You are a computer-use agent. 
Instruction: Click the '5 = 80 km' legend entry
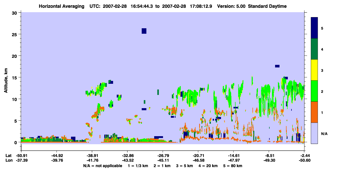[233, 166]
